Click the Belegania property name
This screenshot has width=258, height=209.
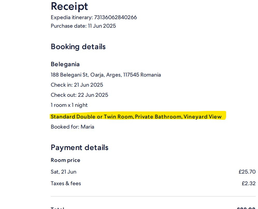(x=65, y=64)
